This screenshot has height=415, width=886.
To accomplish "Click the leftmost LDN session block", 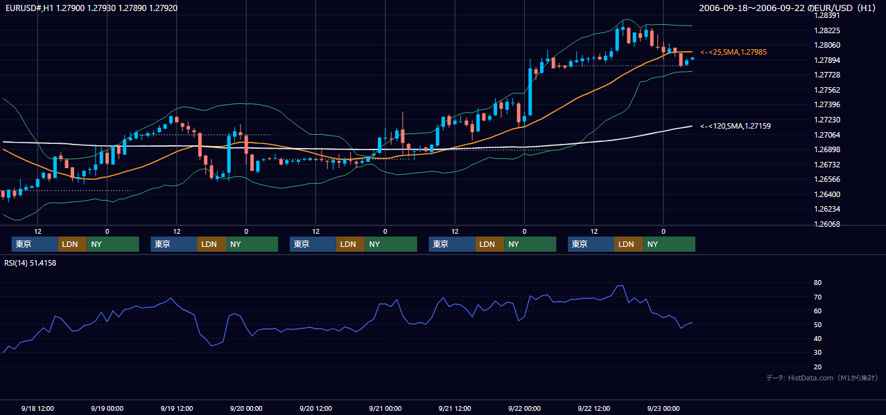I will (x=72, y=244).
